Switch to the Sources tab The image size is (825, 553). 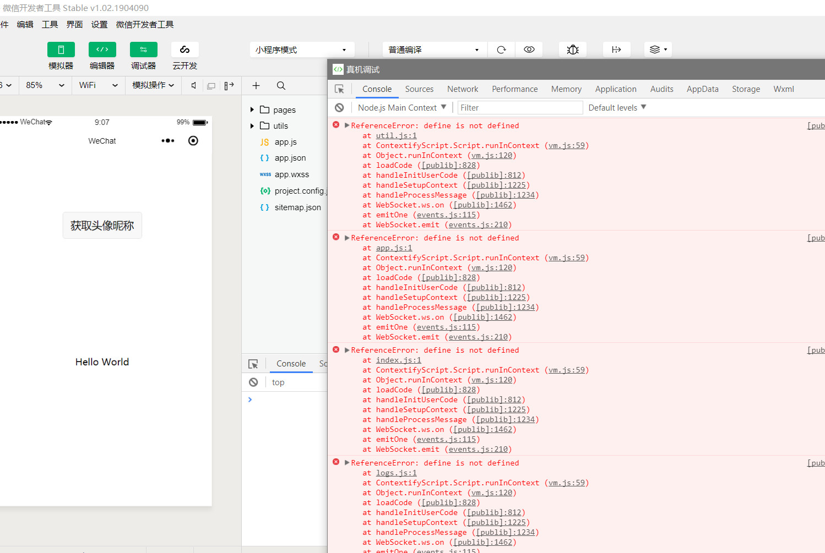click(419, 89)
